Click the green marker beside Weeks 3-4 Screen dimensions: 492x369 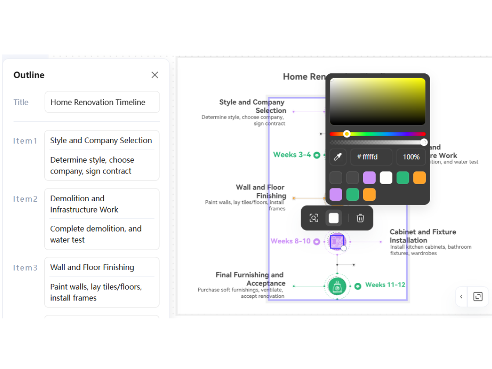point(316,155)
